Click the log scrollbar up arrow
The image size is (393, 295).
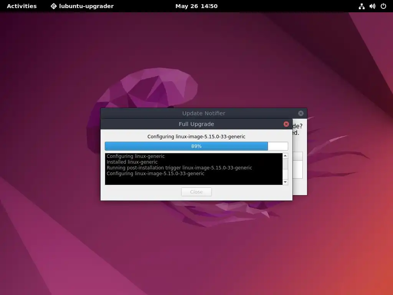click(x=285, y=156)
